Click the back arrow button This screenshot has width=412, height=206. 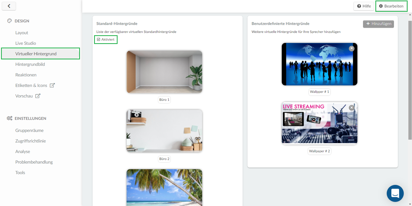pos(9,6)
